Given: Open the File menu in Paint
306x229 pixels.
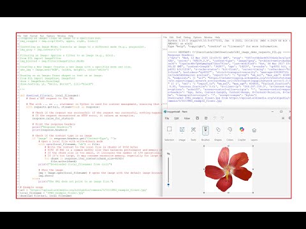Looking at the screenshot, I should (167, 118).
